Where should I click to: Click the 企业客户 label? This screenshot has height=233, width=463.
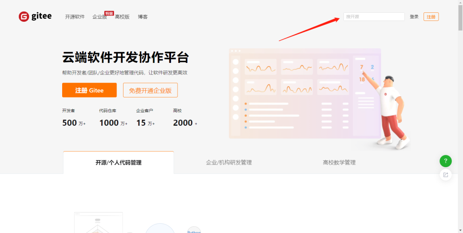click(144, 111)
